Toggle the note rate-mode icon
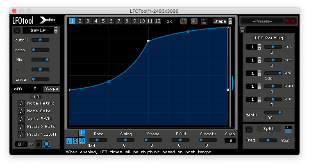 tap(82, 141)
